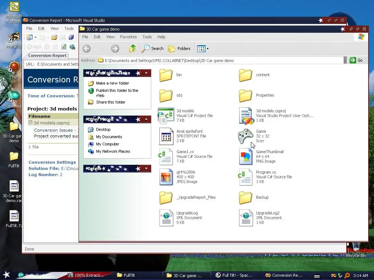This screenshot has width=374, height=280.
Task: Collapse the Other Places panel
Action: click(146, 119)
